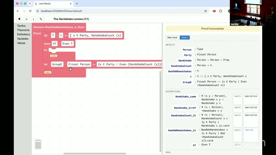Click browser forward arrow
Viewport: 276px width, 155px height.
pos(24,11)
